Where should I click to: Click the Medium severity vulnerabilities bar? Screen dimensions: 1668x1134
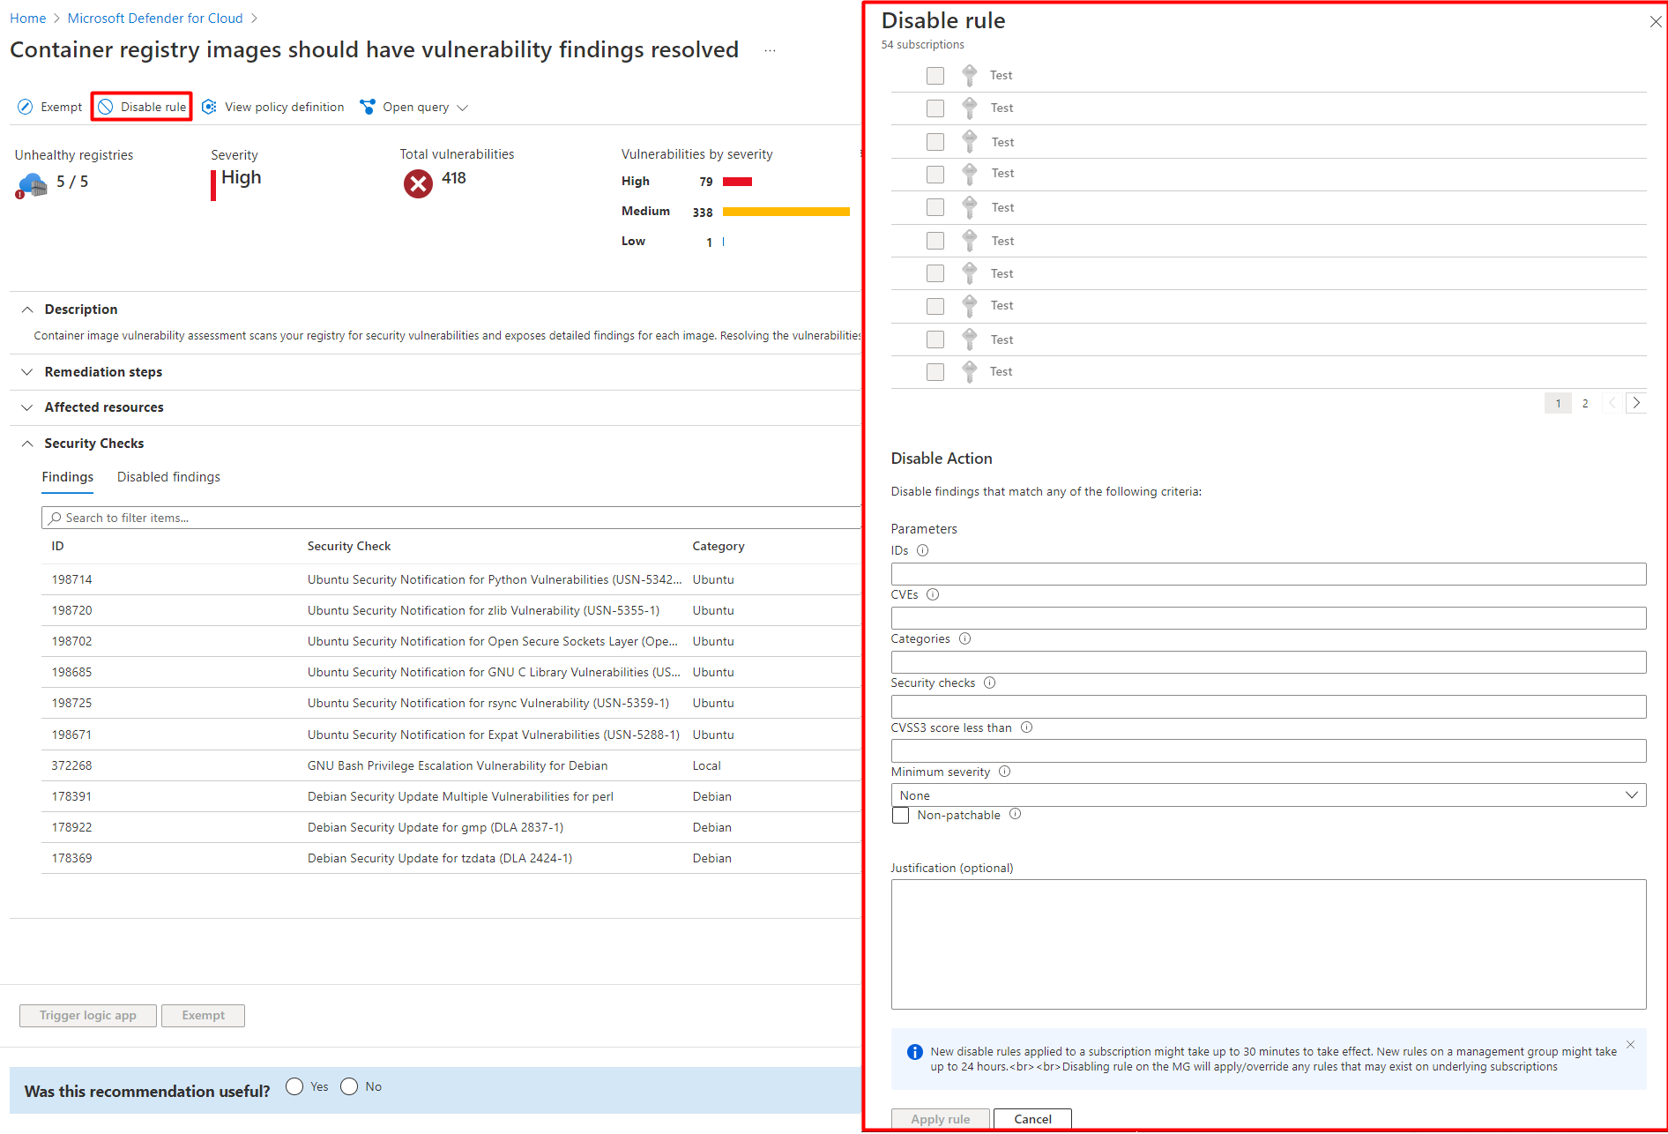785,212
